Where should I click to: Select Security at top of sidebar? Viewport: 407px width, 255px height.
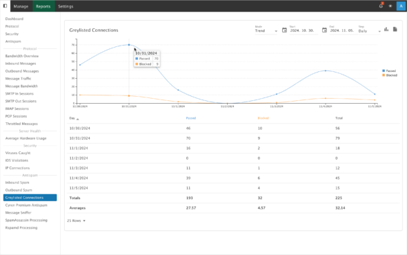pos(12,34)
